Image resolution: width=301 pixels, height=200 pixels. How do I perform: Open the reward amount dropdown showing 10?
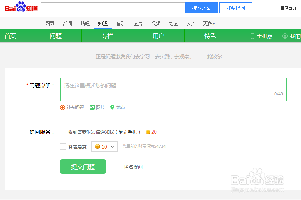point(105,147)
